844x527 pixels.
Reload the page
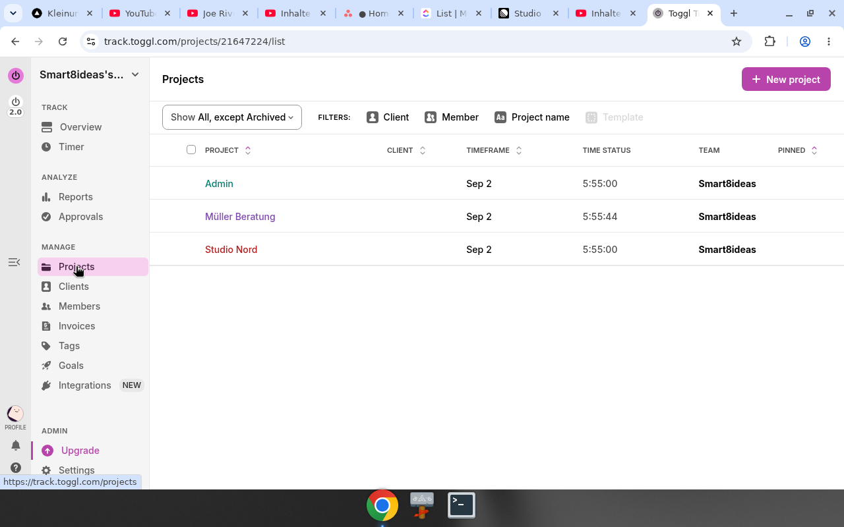point(63,42)
